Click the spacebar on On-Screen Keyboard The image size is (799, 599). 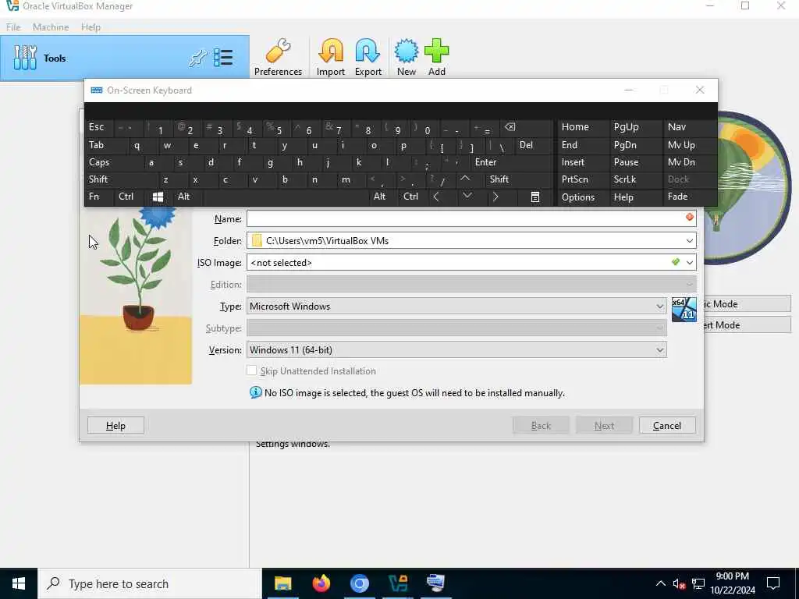click(286, 197)
